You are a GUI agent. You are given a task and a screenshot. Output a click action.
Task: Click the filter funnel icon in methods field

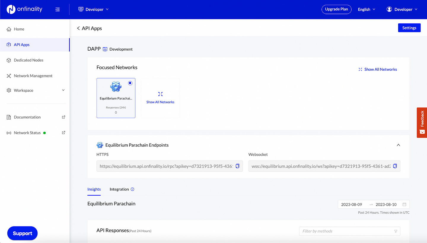[396, 231]
